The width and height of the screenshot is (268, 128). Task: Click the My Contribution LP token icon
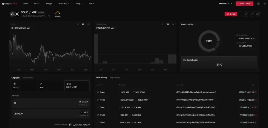218,65
